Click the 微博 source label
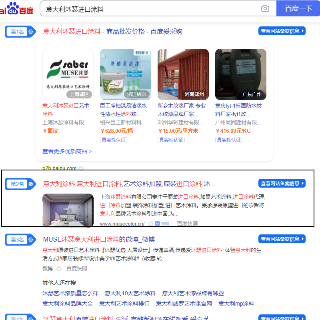Viewport: 320px width, 320px height. [x=48, y=268]
